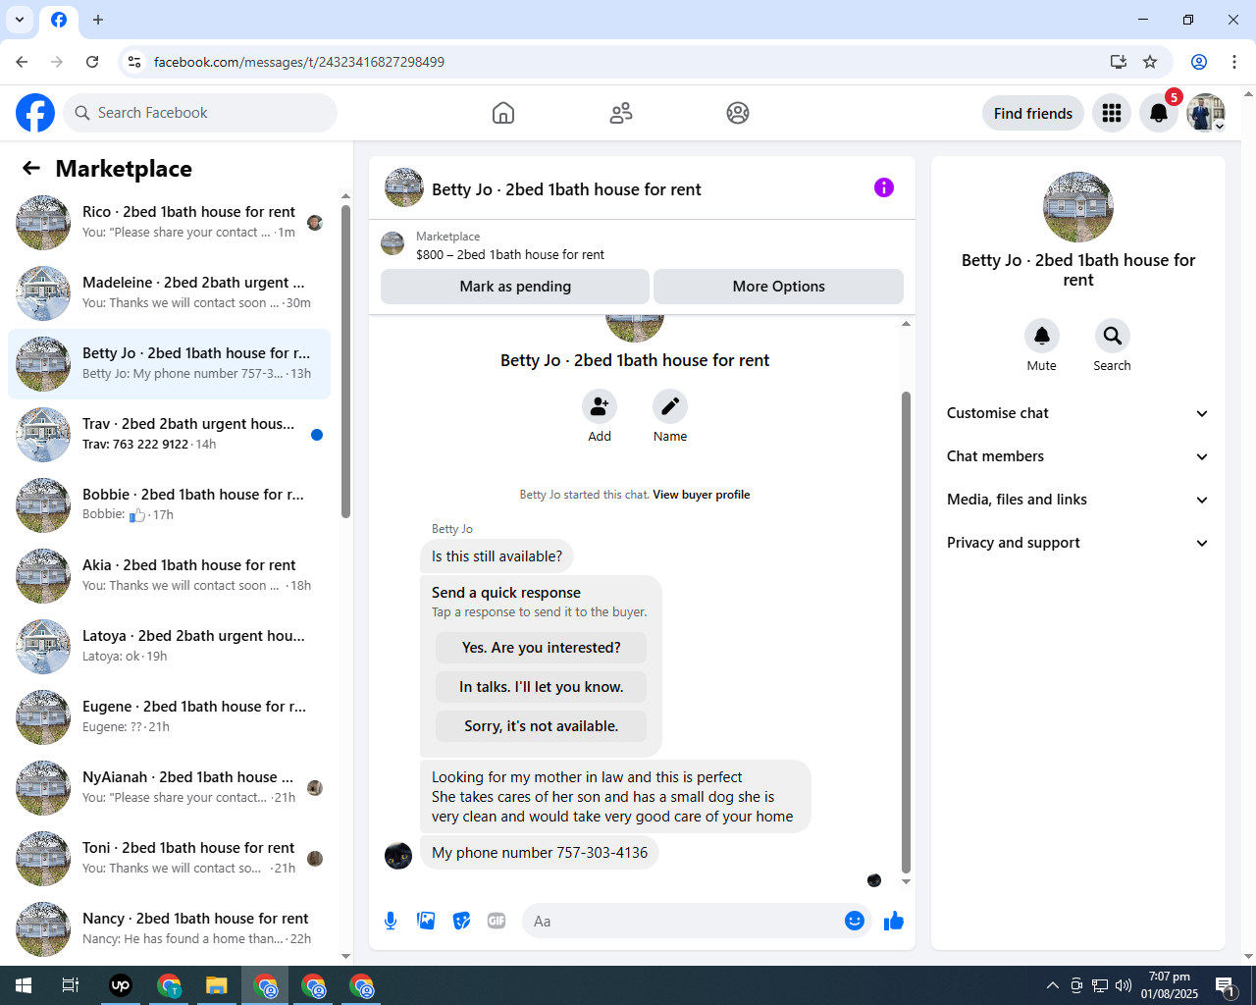Open Chrome three-dot menu
The width and height of the screenshot is (1256, 1005).
click(1234, 62)
